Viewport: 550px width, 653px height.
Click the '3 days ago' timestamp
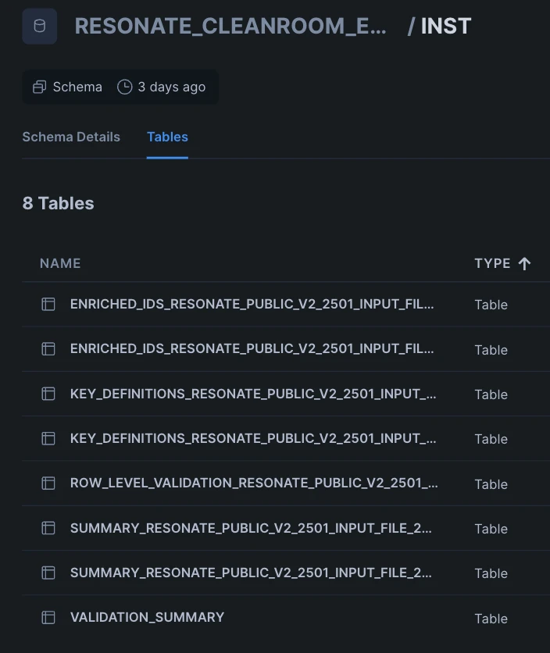(172, 87)
